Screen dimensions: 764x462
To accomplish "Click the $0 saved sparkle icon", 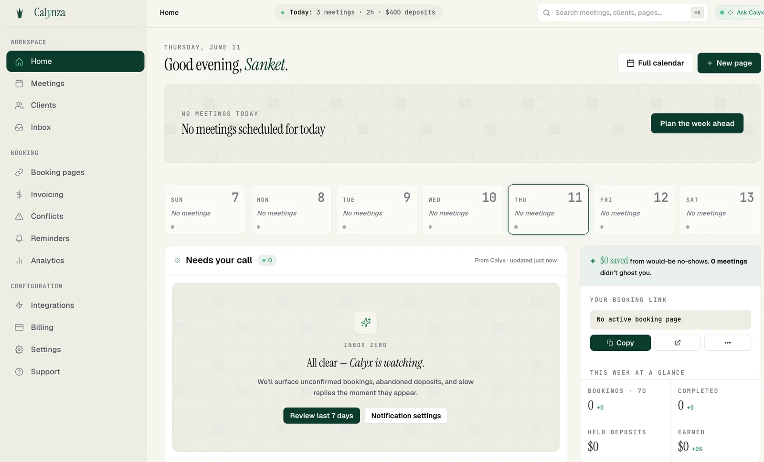I will (x=593, y=261).
